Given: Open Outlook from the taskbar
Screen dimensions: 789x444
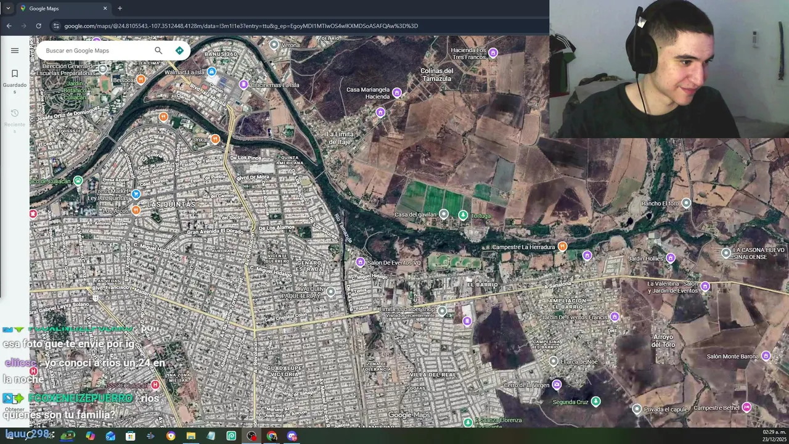Looking at the screenshot, I should pos(110,436).
